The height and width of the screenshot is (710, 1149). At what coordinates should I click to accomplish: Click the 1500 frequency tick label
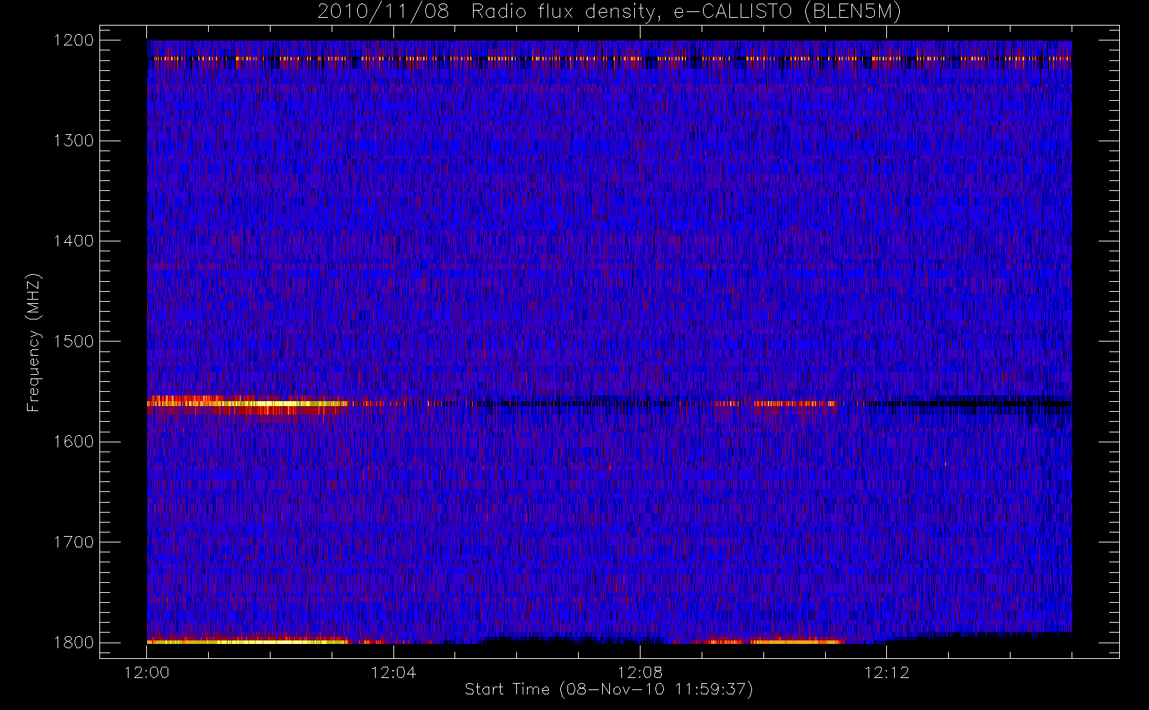[x=74, y=342]
